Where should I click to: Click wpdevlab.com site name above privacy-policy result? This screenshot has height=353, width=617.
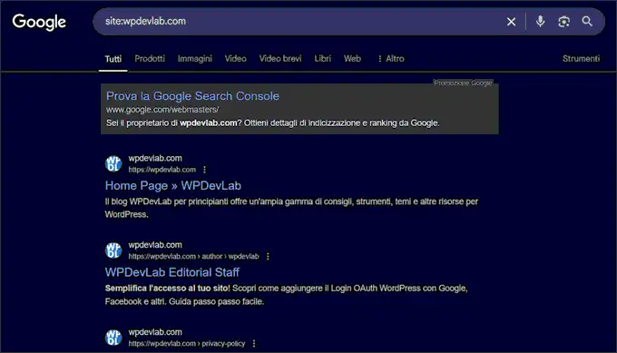[155, 332]
